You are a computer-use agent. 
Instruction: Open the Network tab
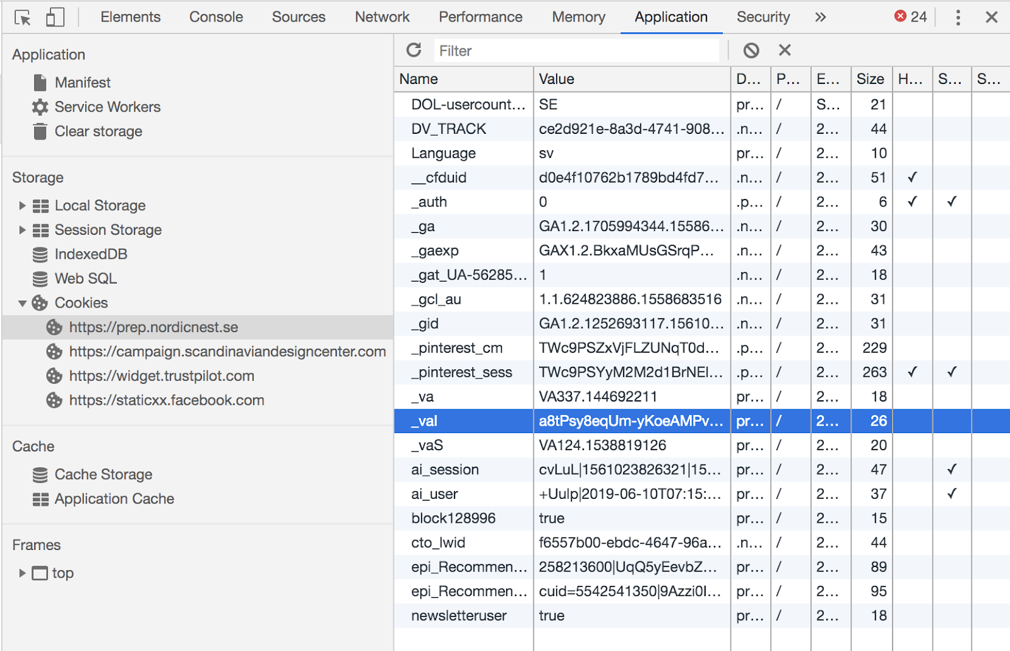(x=382, y=17)
